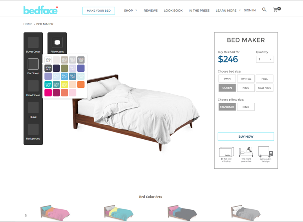This screenshot has height=222, width=303.
Task: Click the bedface logo
Action: coord(40,10)
